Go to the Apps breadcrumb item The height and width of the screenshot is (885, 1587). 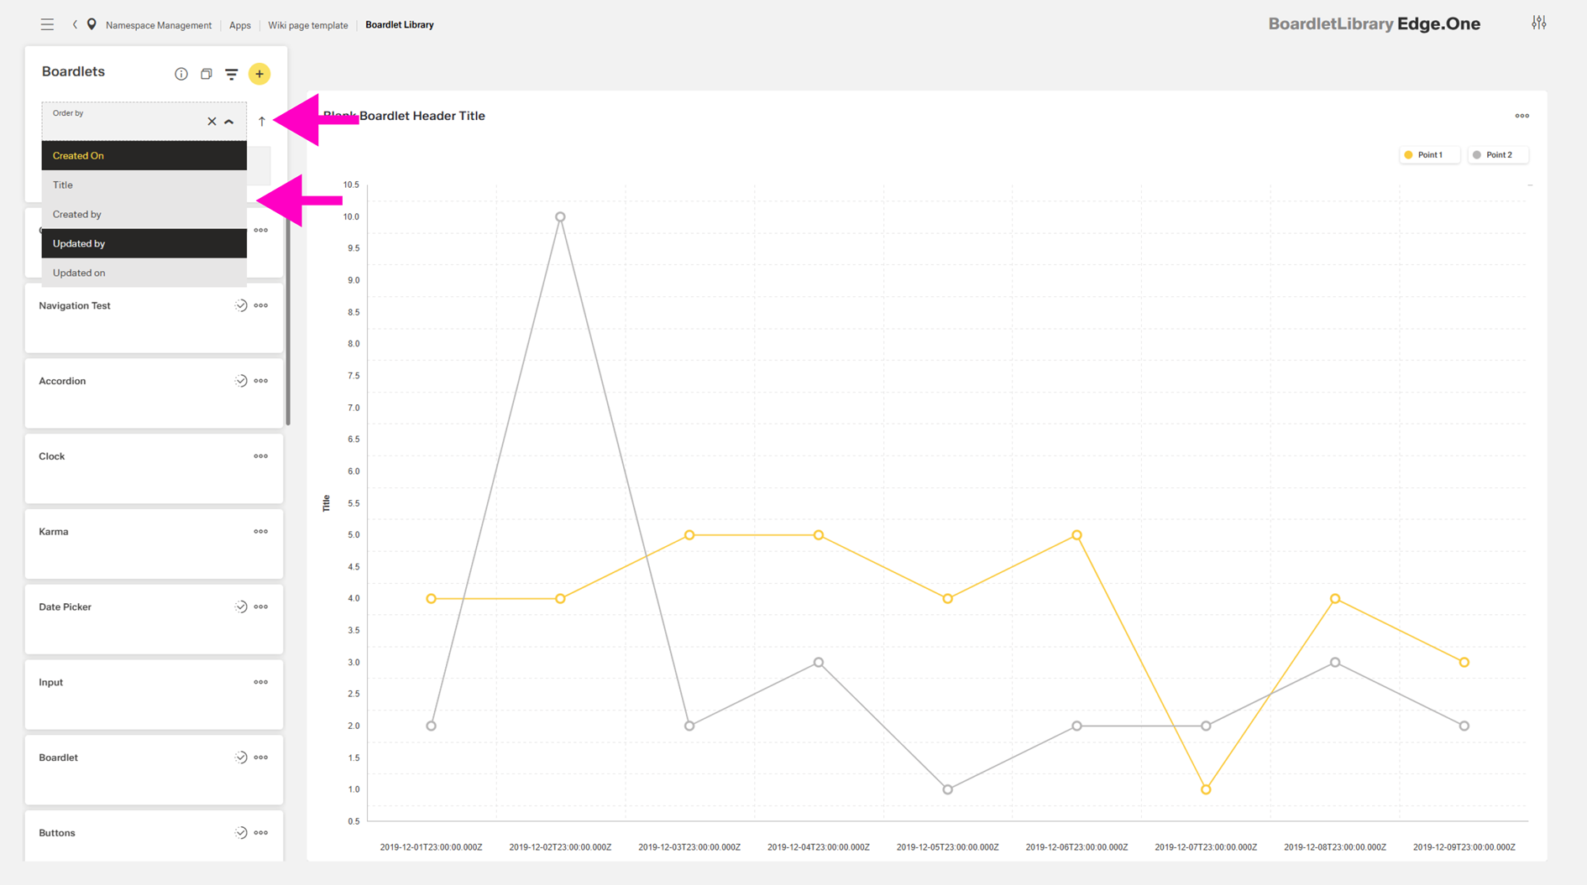[239, 24]
